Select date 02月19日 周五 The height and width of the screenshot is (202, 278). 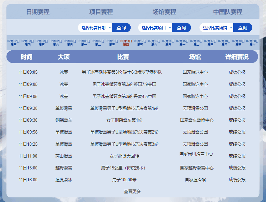tap(238, 43)
